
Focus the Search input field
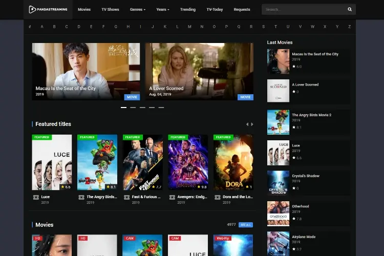[x=304, y=9]
